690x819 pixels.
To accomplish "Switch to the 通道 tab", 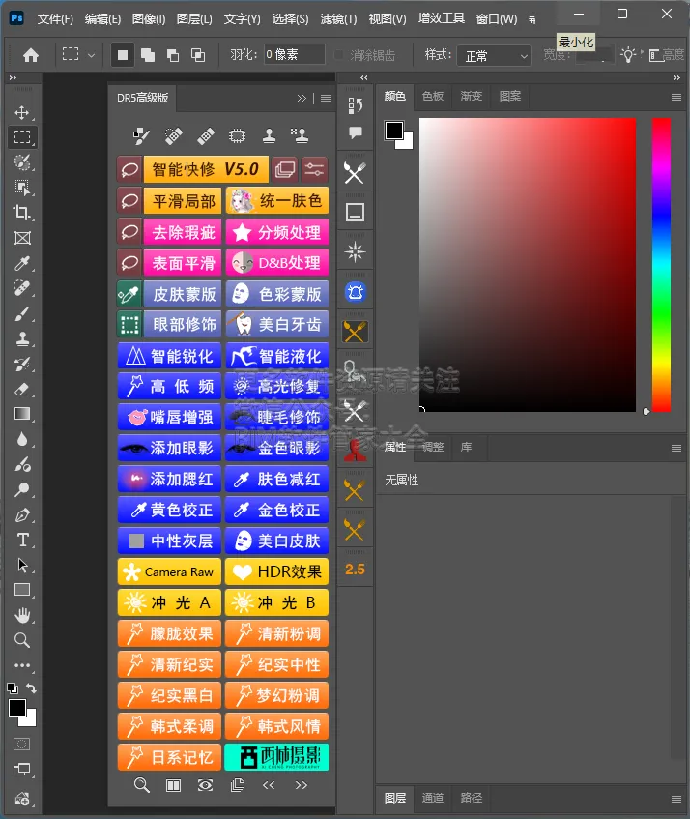I will pos(433,798).
